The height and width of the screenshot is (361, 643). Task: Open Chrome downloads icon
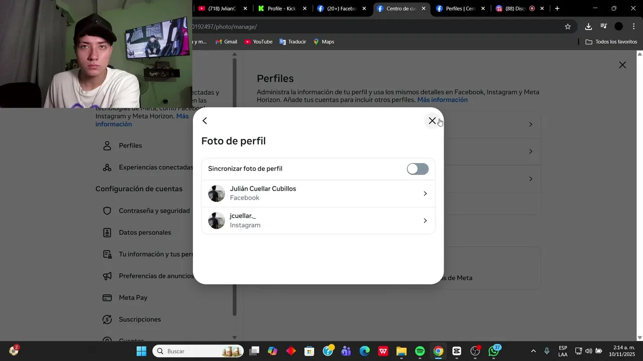(x=588, y=27)
